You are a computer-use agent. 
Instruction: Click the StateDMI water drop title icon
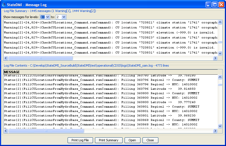pyautogui.click(x=4, y=5)
